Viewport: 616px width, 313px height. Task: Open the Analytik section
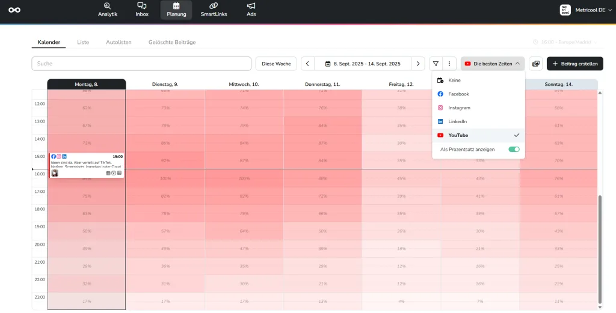tap(108, 10)
